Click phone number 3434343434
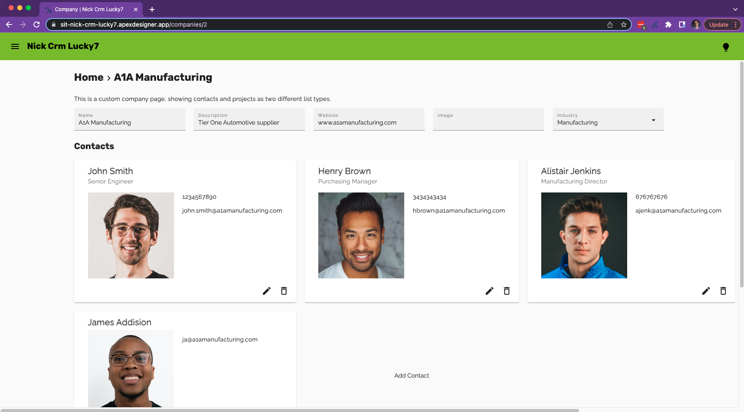This screenshot has width=744, height=412. 430,197
